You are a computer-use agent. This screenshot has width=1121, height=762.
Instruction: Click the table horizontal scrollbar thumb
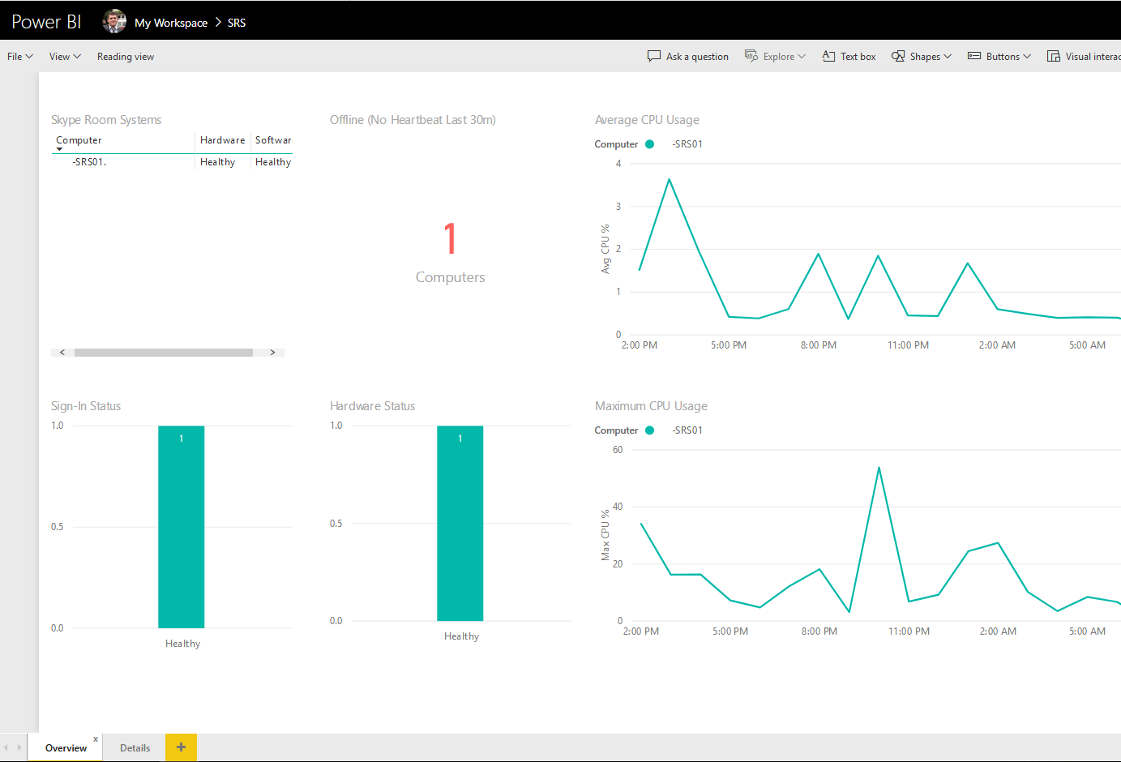point(163,353)
